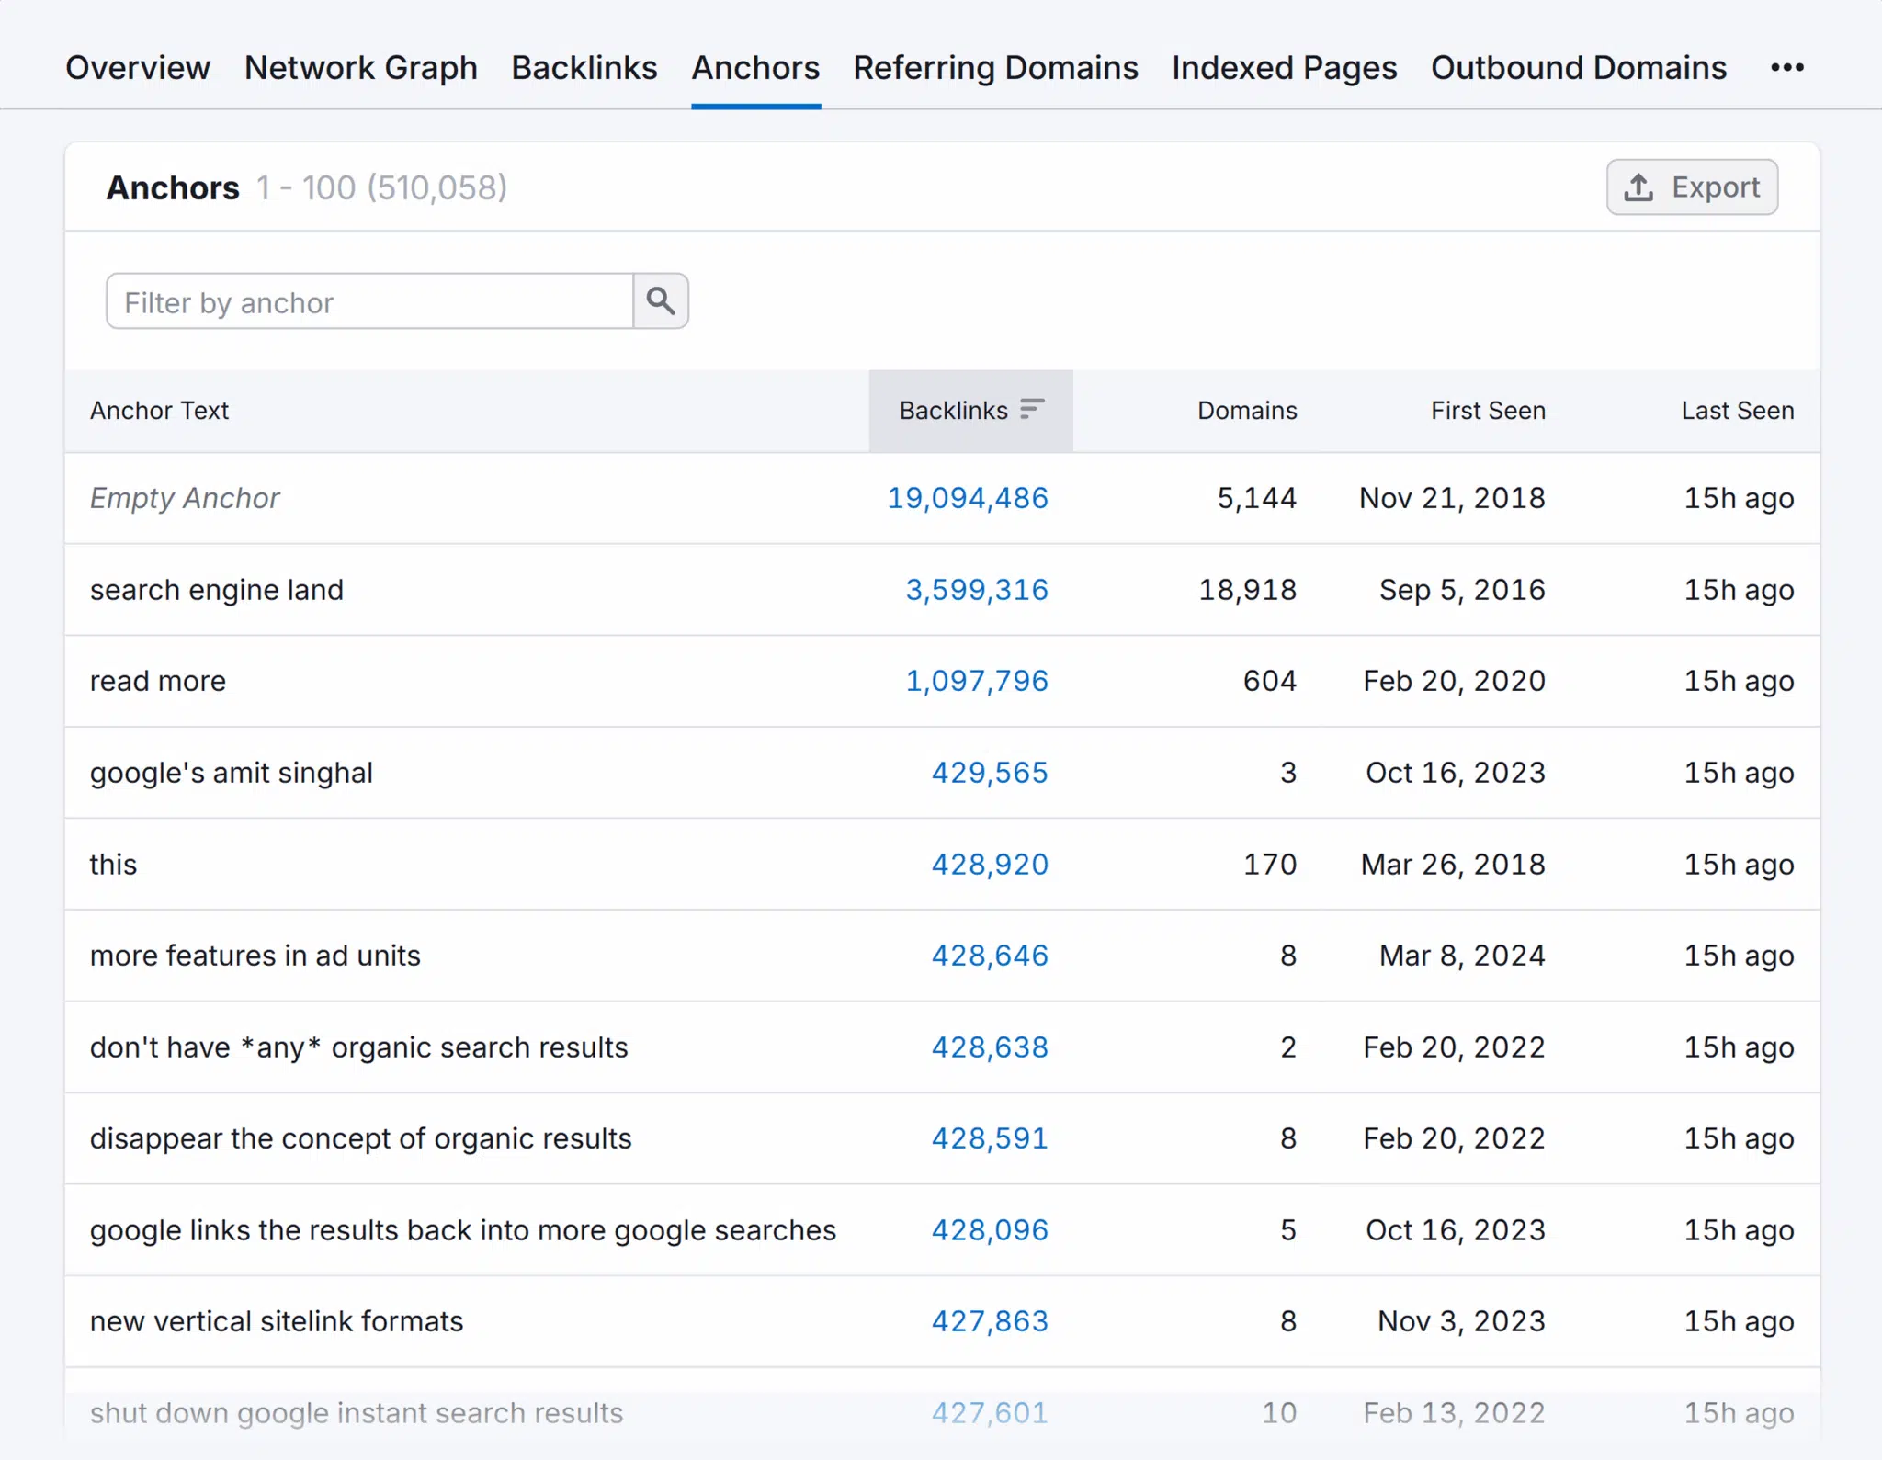Viewport: 1882px width, 1460px height.
Task: Open backlinks count 427,863
Action: tap(989, 1321)
